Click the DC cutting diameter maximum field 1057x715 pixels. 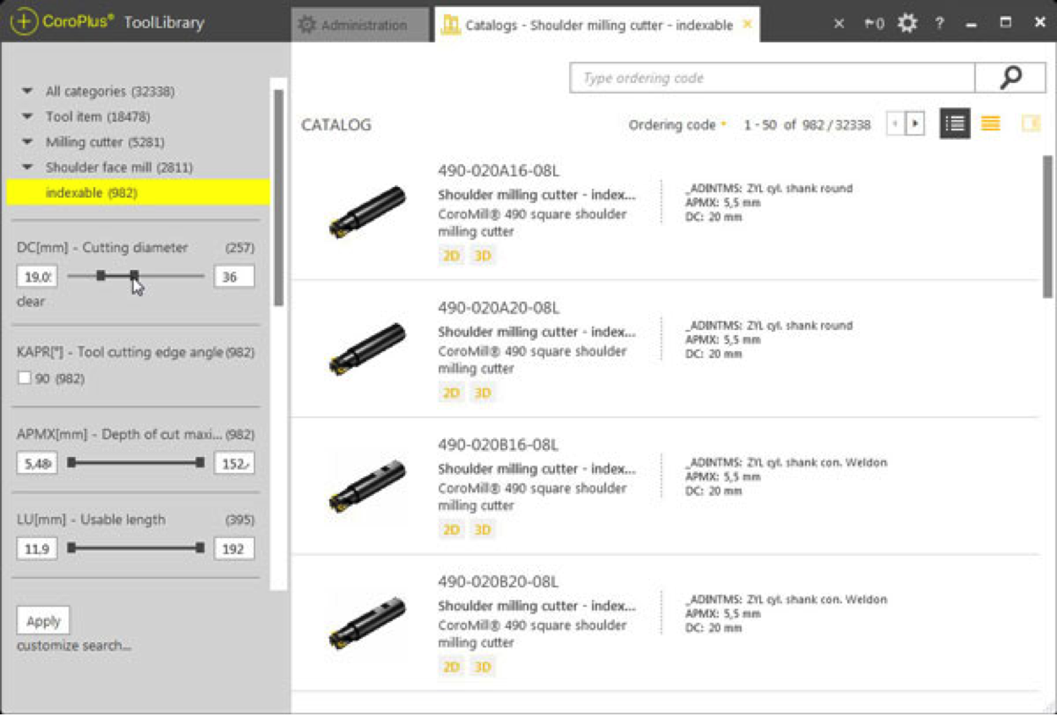[234, 277]
